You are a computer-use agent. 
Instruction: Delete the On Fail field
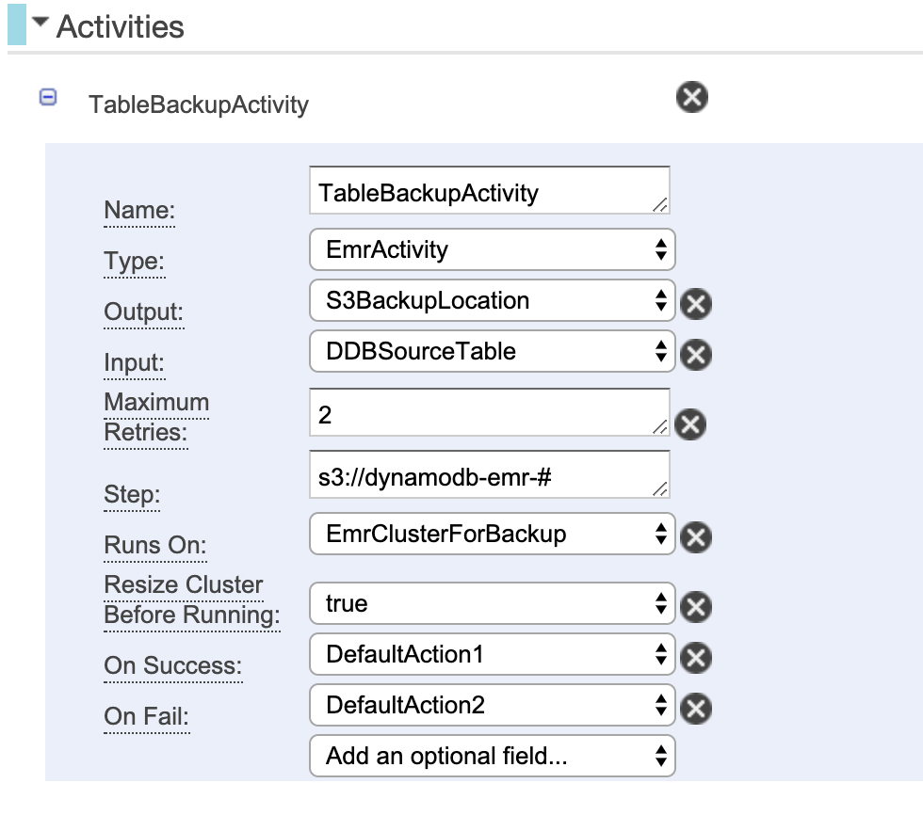(696, 708)
